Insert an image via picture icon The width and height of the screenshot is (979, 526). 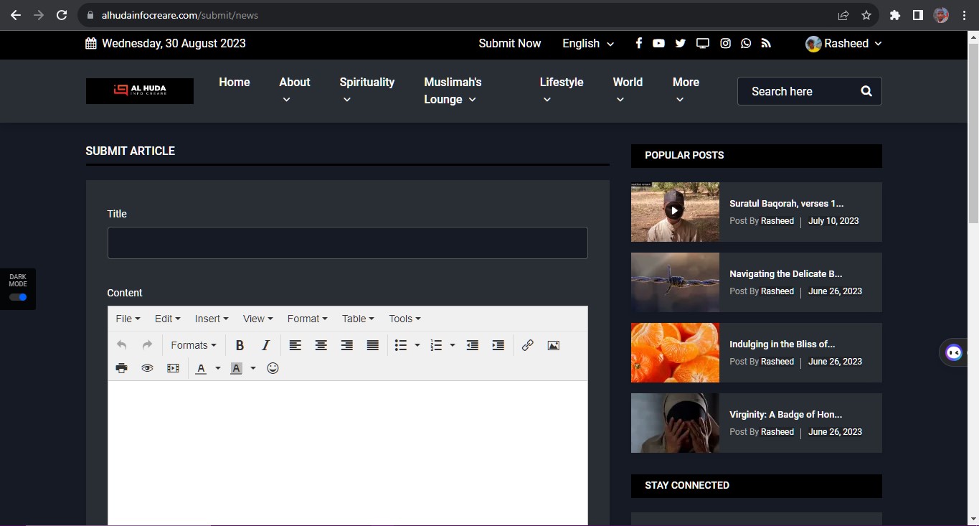(x=553, y=345)
